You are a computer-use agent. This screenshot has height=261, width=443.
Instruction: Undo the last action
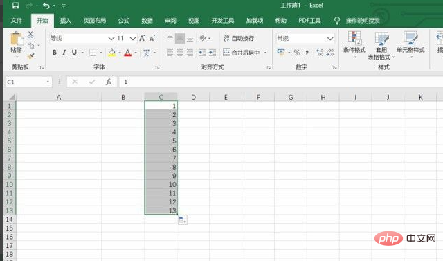coord(46,6)
